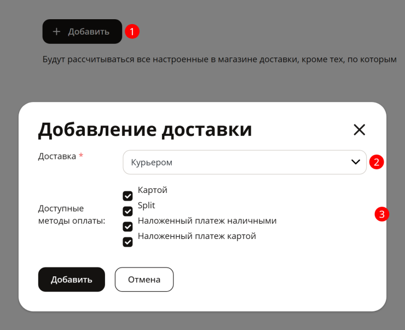Click the + Добавить button behind the dialog
The width and height of the screenshot is (405, 330).
(82, 31)
